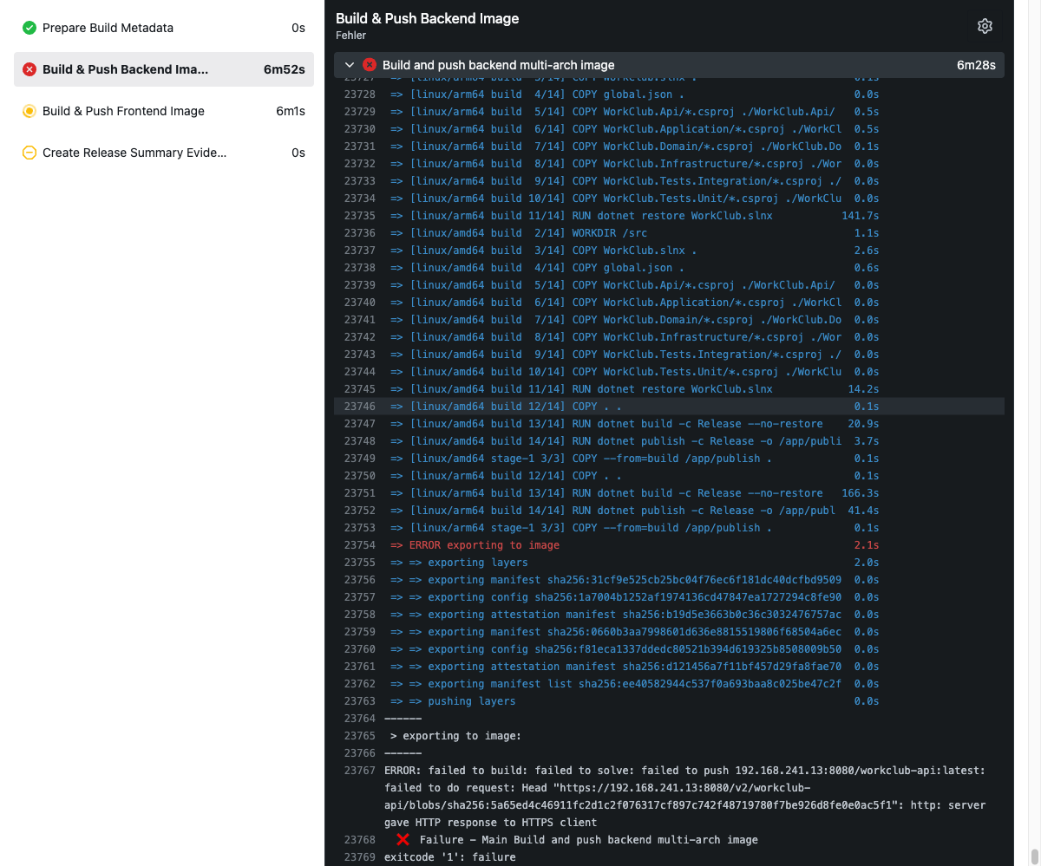
Task: Click the 6m28s step duration in header
Action: coord(975,65)
